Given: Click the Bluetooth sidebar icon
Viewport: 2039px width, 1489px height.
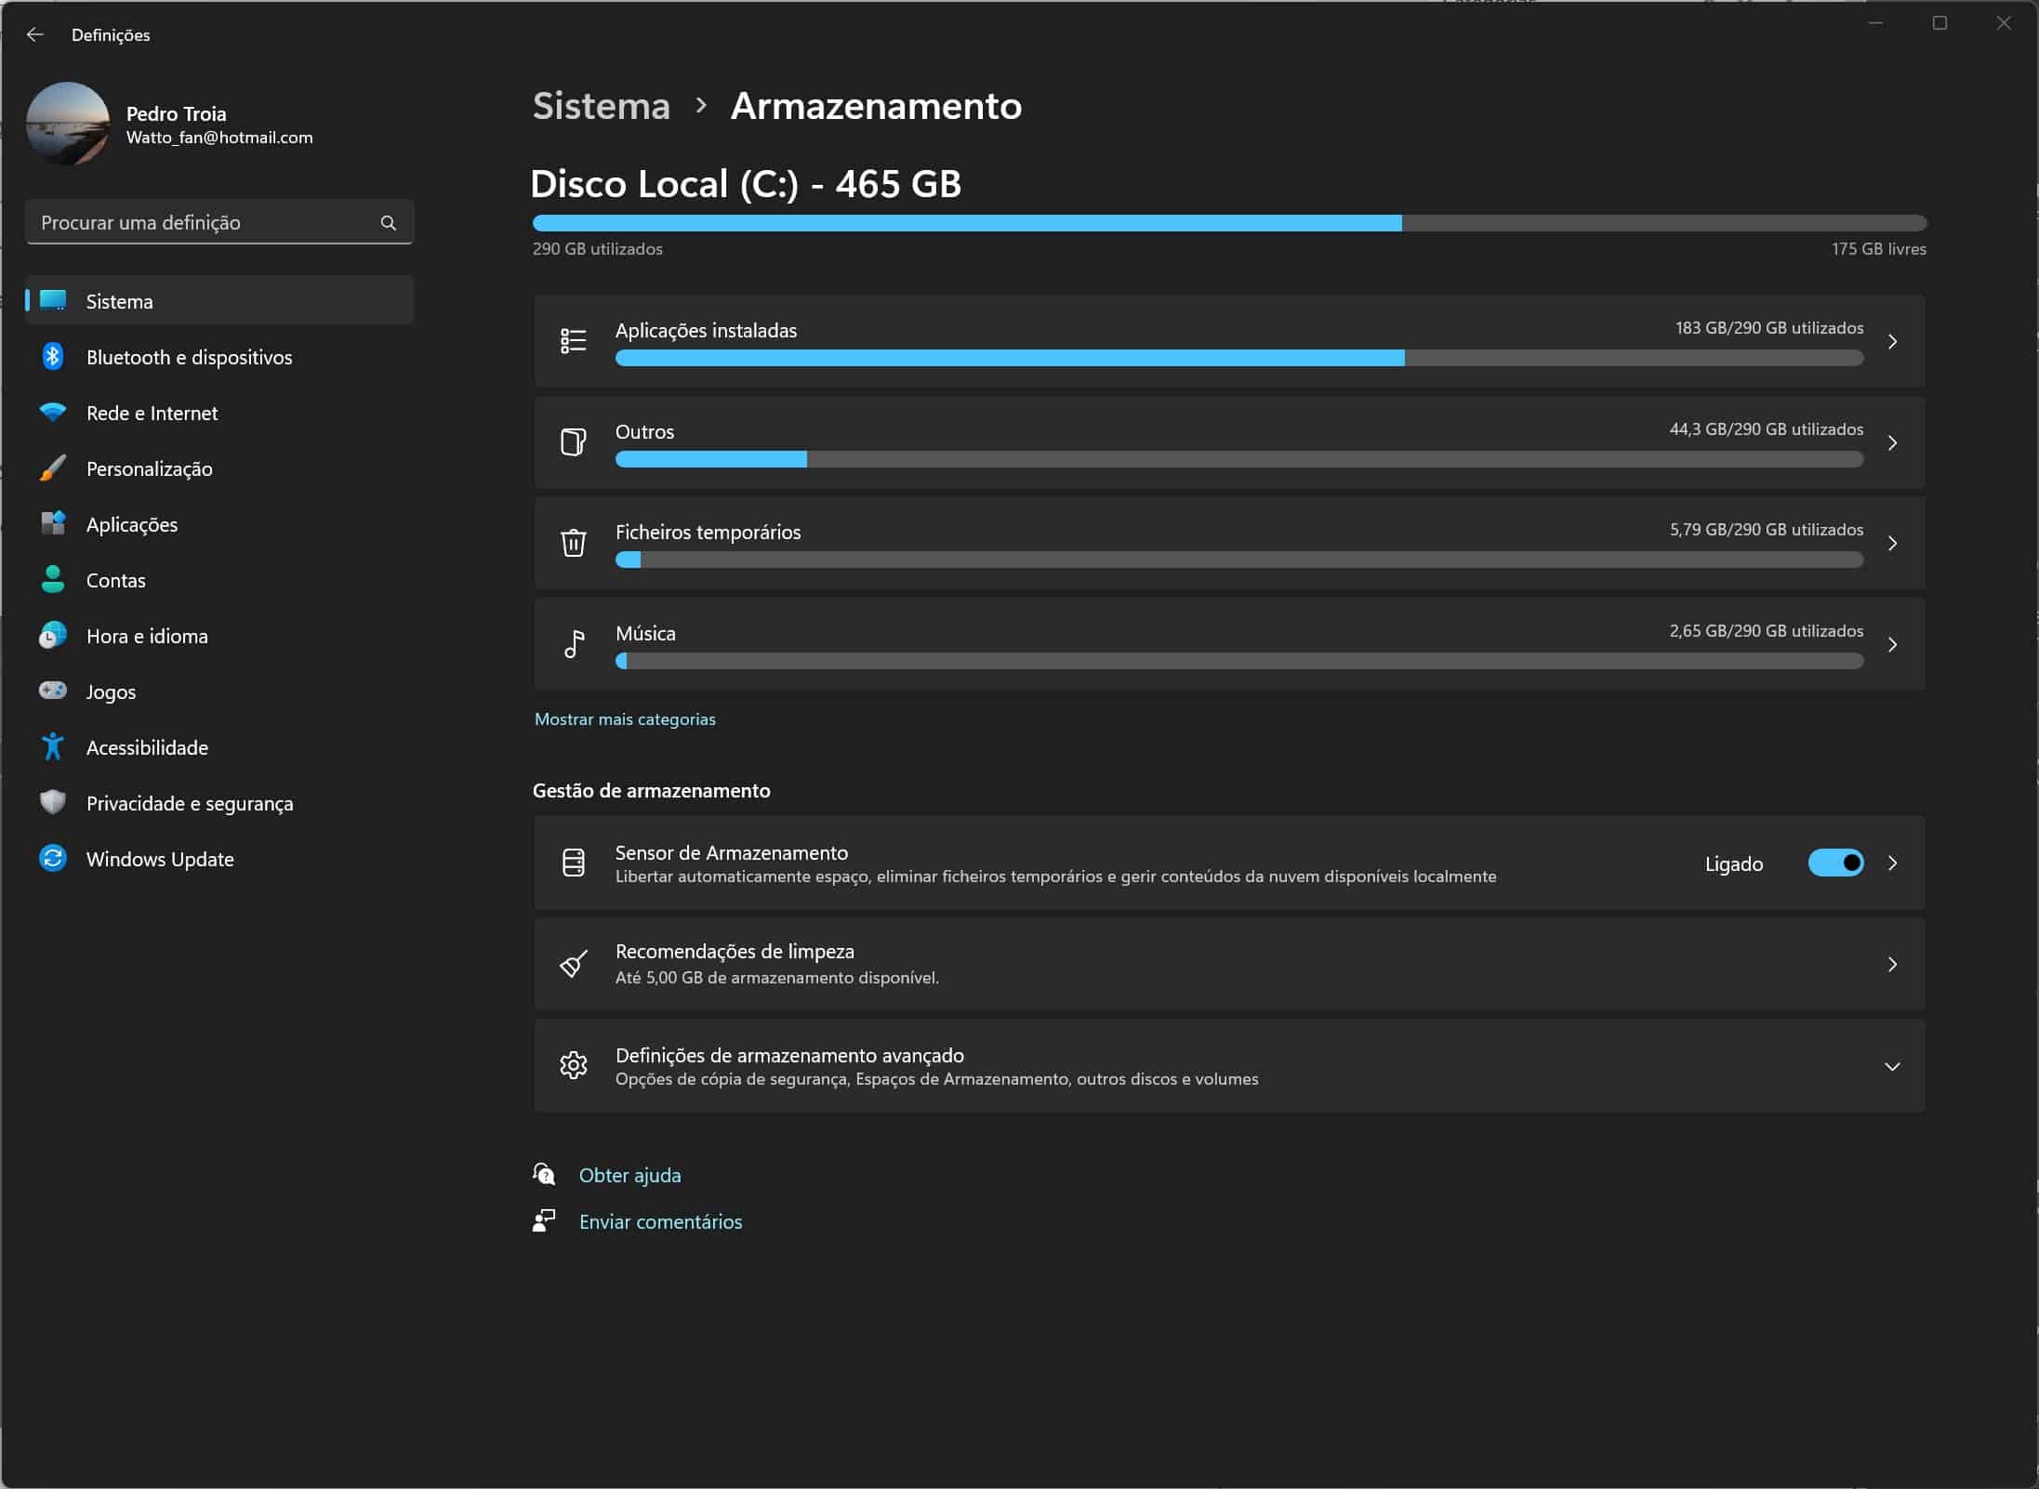Looking at the screenshot, I should click(x=53, y=357).
